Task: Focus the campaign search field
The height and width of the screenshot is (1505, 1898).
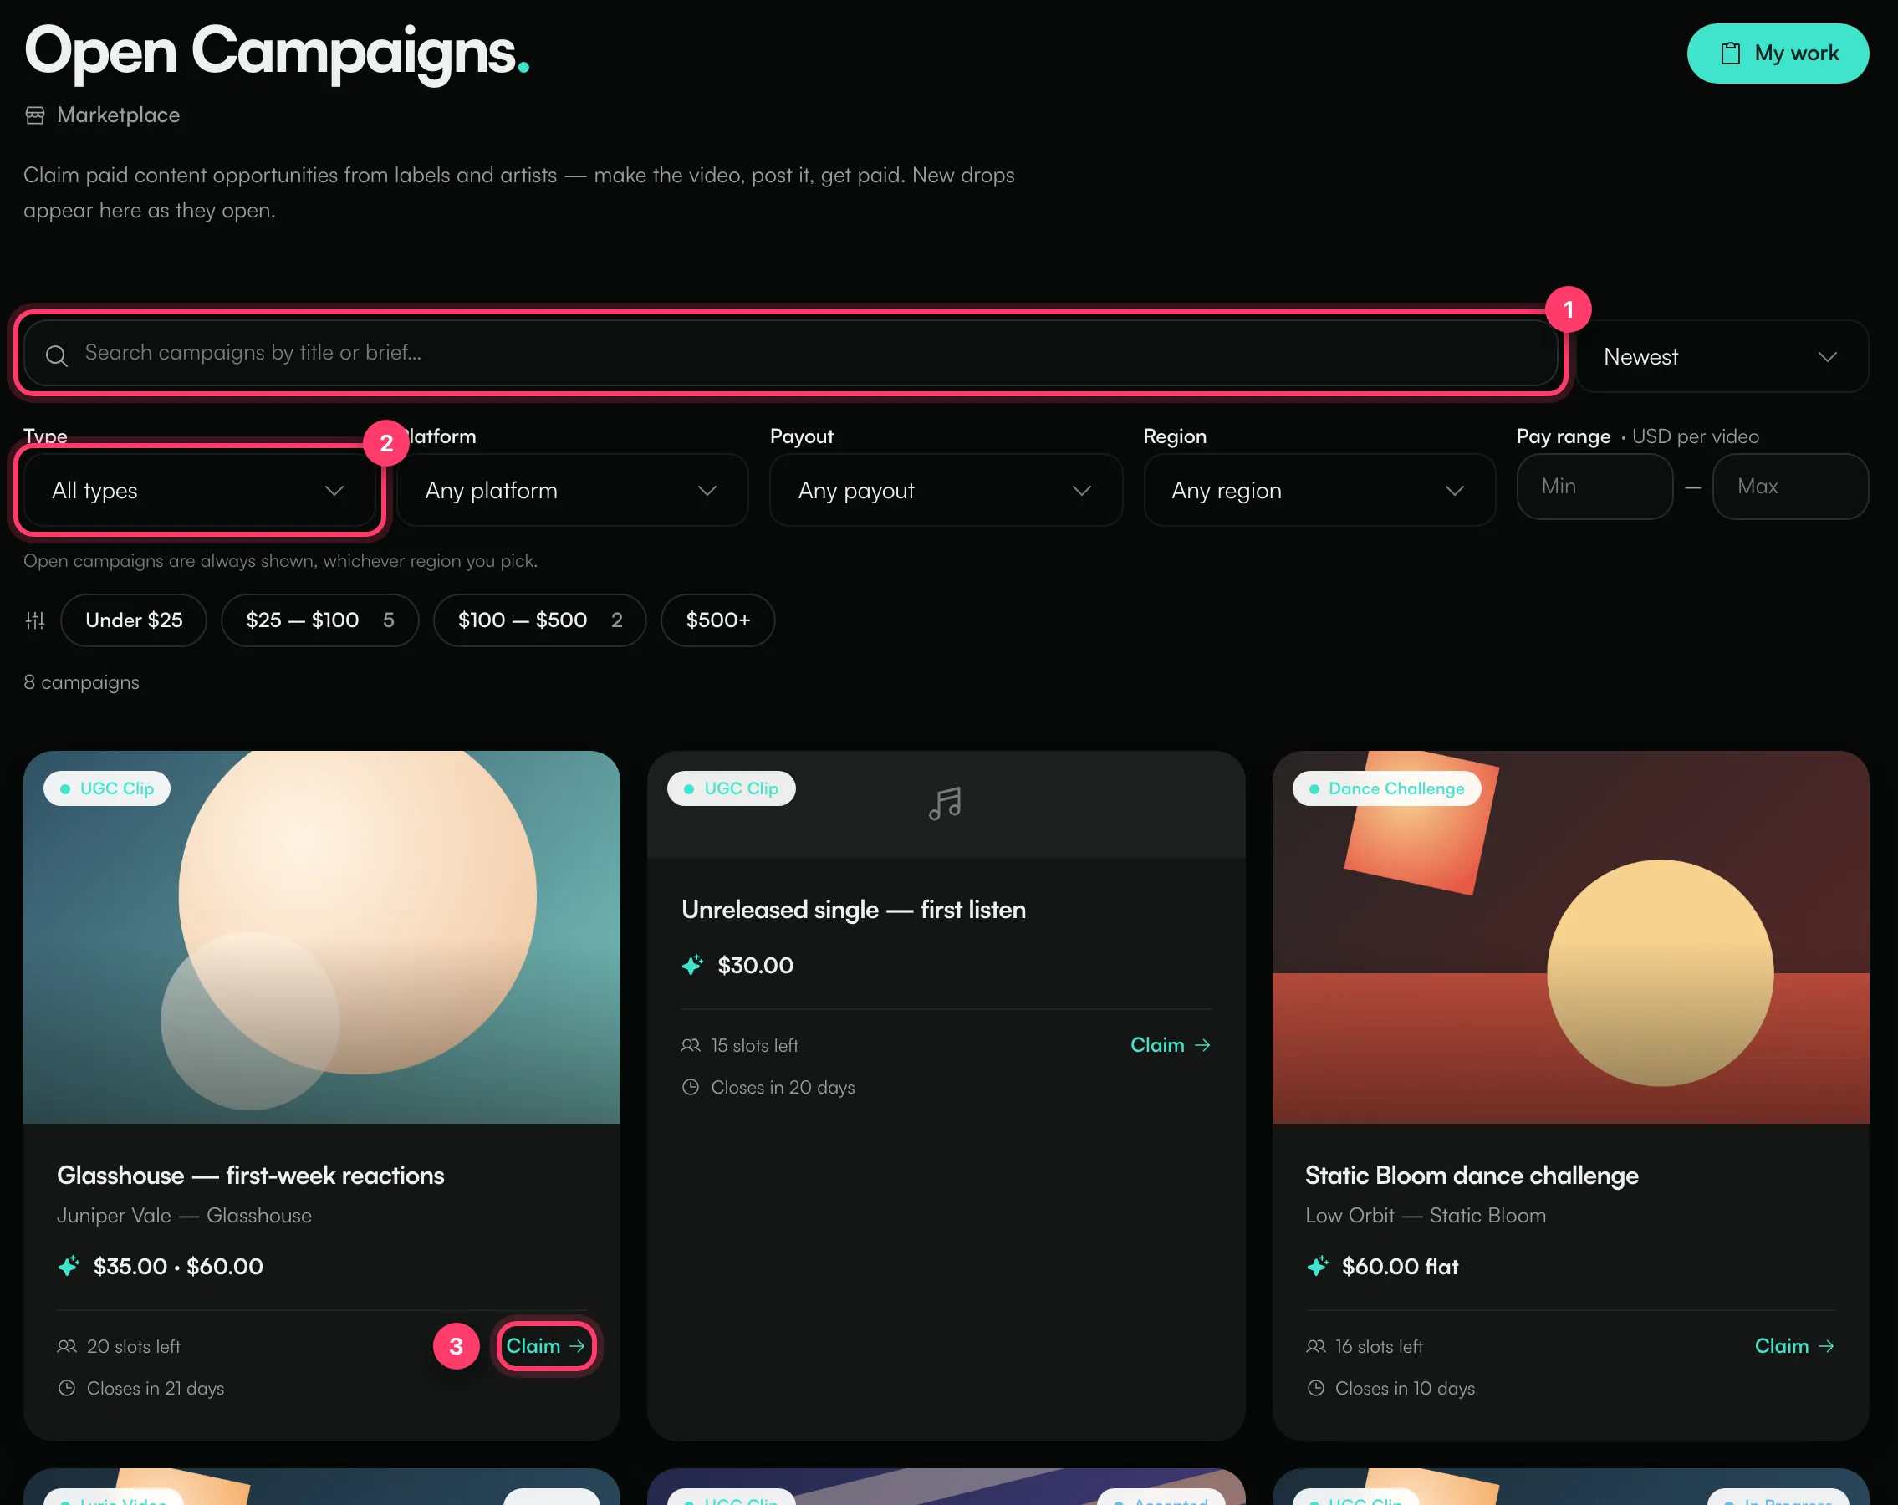Action: pyautogui.click(x=790, y=353)
